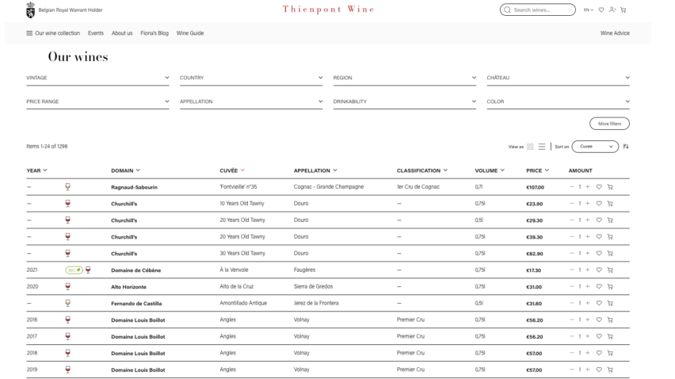Click the Belgian Royal Warrant crest logo

(x=31, y=10)
